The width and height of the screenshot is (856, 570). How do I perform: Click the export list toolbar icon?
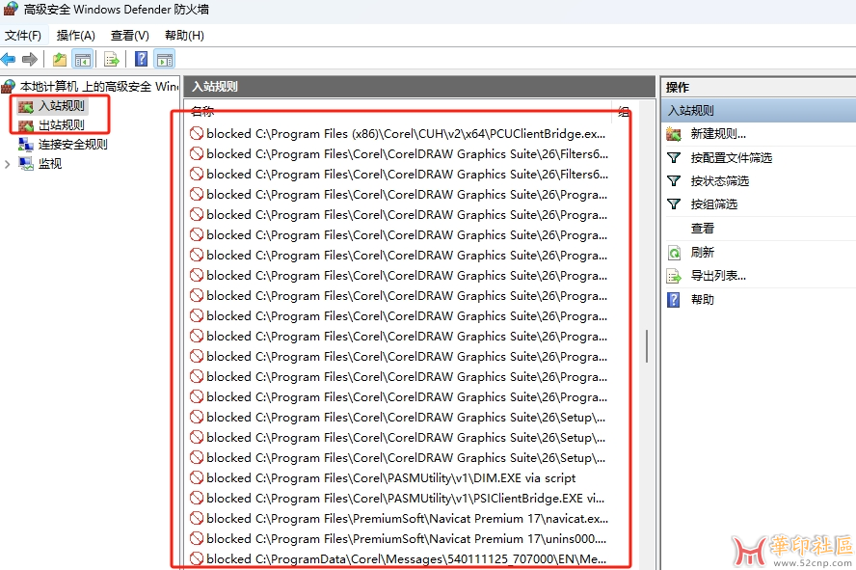tap(112, 59)
